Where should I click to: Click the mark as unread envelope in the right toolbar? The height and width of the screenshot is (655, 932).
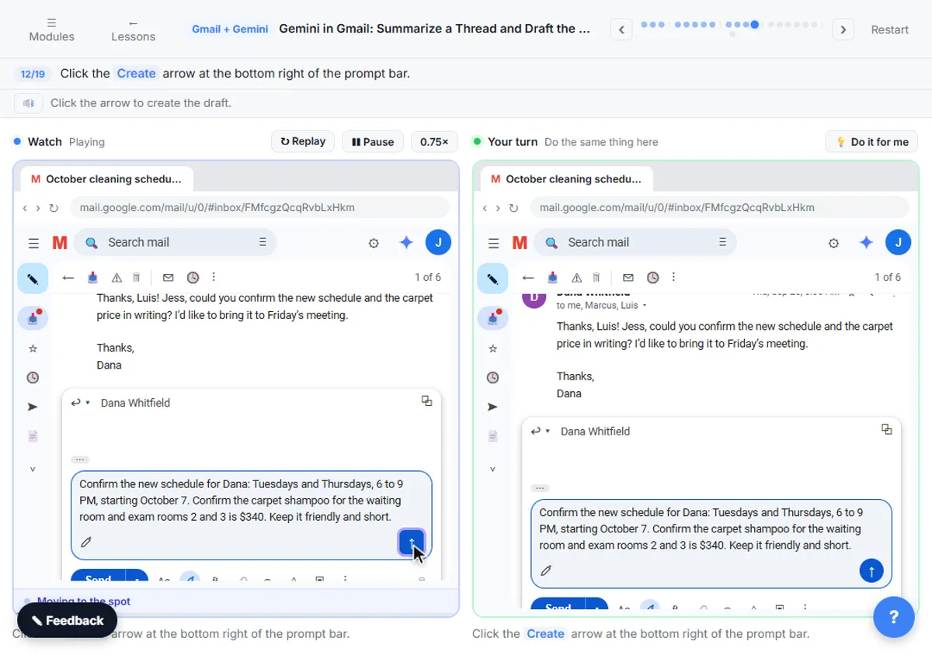click(628, 277)
